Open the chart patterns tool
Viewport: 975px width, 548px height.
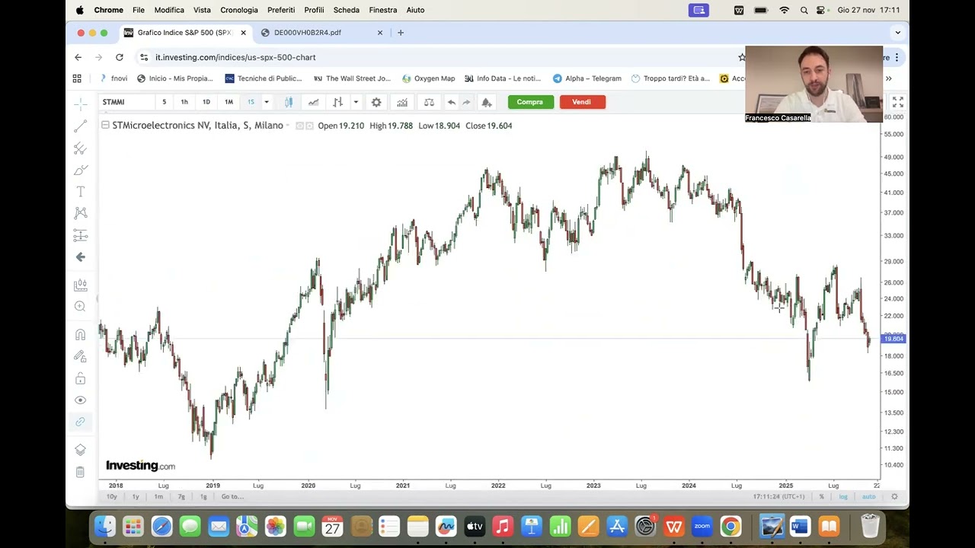80,213
